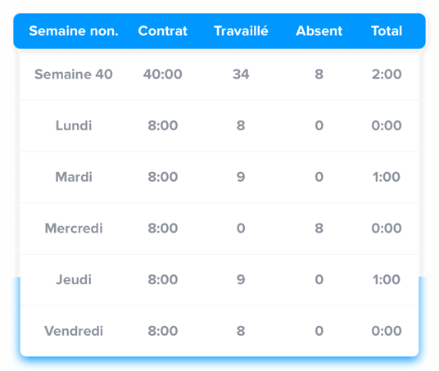This screenshot has height=371, width=439.
Task: Click the Mardi row label
Action: coord(74,177)
